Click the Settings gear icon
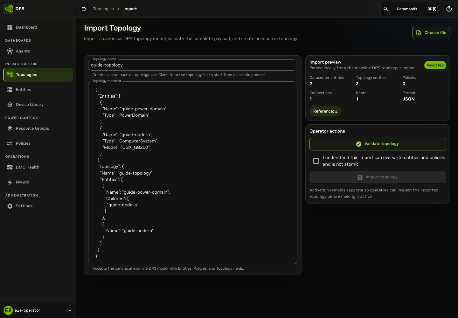 (10, 206)
